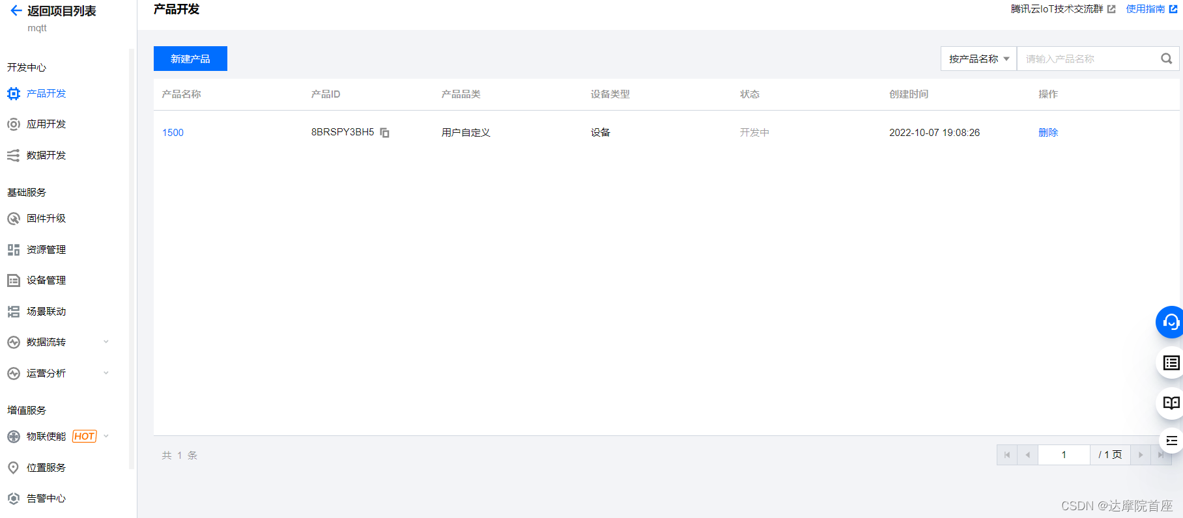Screen dimensions: 1183x518
Task: Click the 用户自定义 category cell
Action: coord(466,133)
